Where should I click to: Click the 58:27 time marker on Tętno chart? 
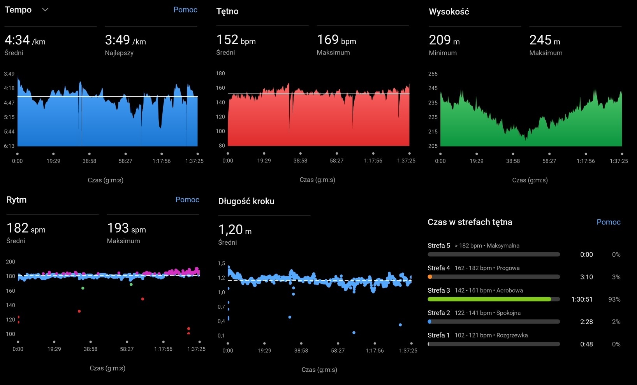point(336,161)
